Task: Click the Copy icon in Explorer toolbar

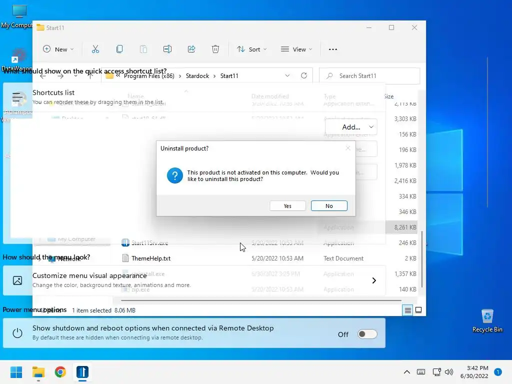Action: 119,49
